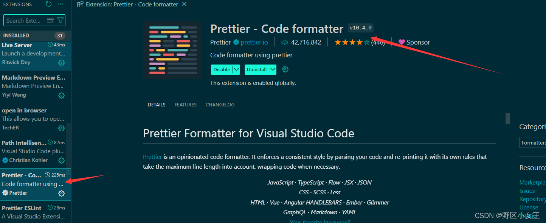
Task: Close the Prettier extension editor tab
Action: pos(184,4)
